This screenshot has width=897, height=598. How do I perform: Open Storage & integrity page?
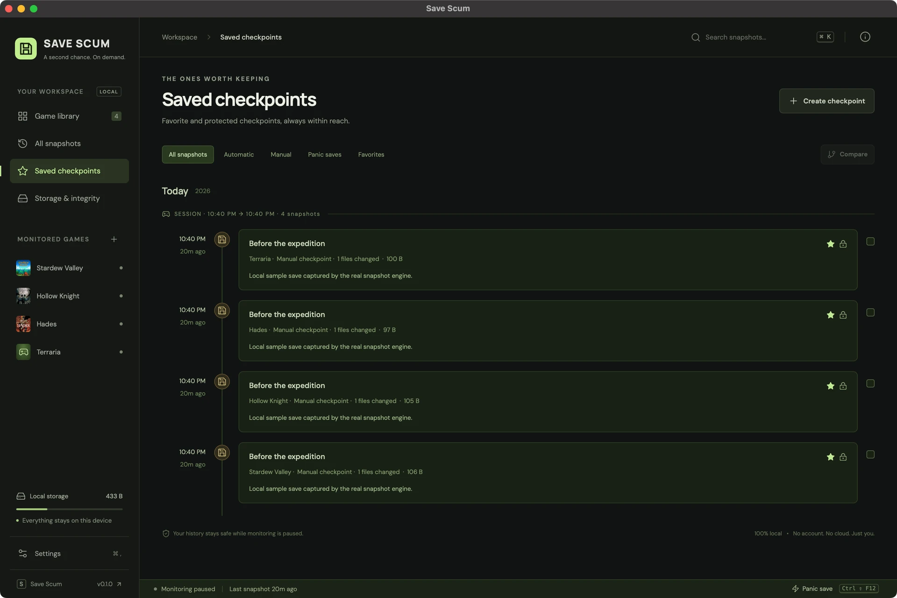pos(69,199)
